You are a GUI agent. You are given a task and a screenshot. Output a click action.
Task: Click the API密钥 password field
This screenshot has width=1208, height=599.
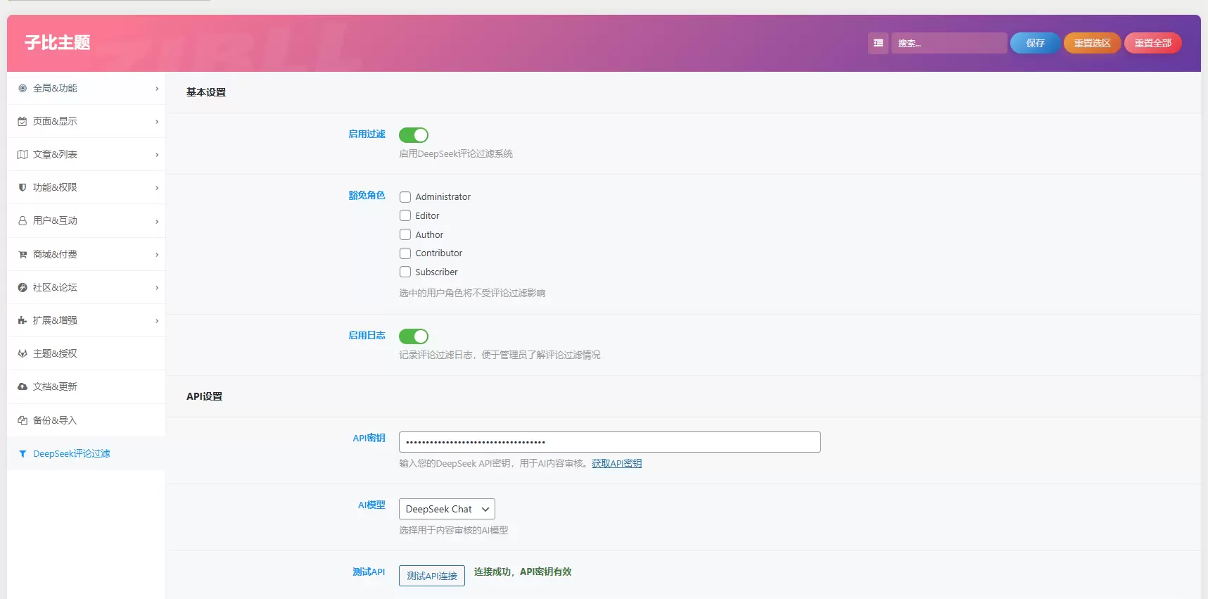[610, 442]
